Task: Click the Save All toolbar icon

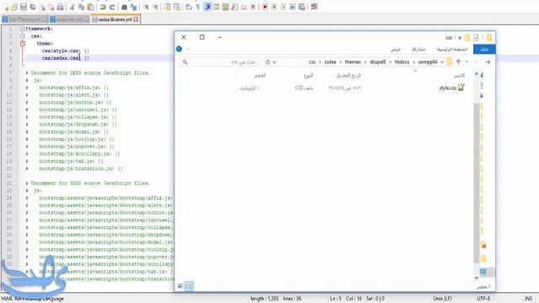Action: tap(33, 8)
